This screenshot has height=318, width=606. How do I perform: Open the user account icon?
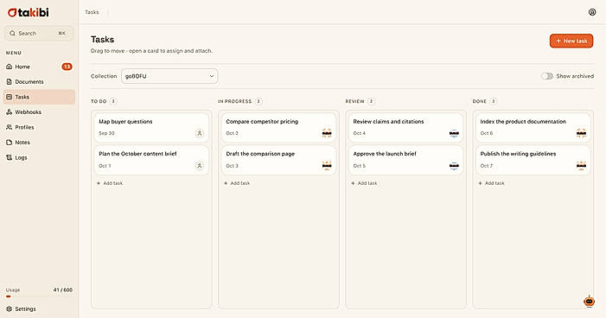[591, 12]
